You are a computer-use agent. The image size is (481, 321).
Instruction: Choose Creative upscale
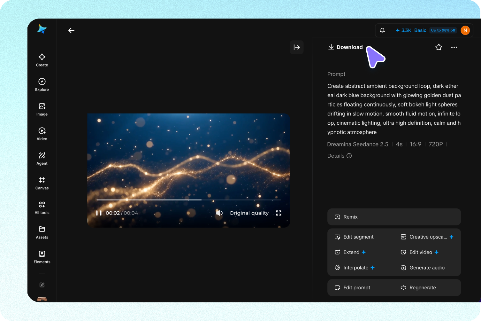(427, 237)
